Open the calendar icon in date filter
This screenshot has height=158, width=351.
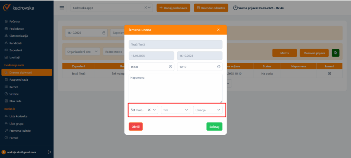coord(104,33)
